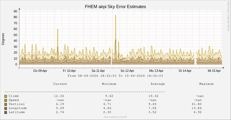Click the 'Sa 11 Apr' axis label
This screenshot has height=120, width=231.
(98, 71)
